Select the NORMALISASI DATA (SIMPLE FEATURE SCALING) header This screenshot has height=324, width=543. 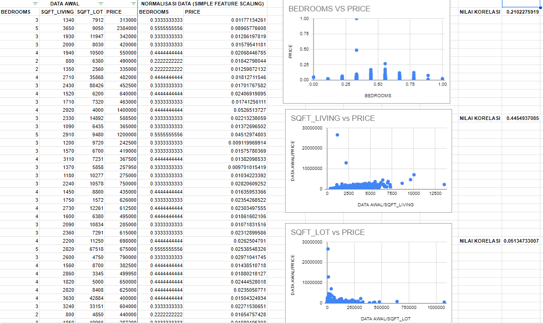202,4
